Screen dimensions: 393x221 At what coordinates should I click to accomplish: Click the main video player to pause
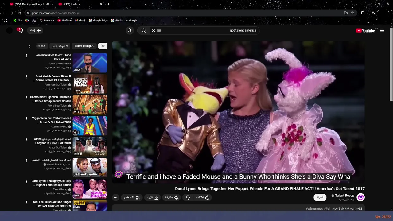coord(238,112)
